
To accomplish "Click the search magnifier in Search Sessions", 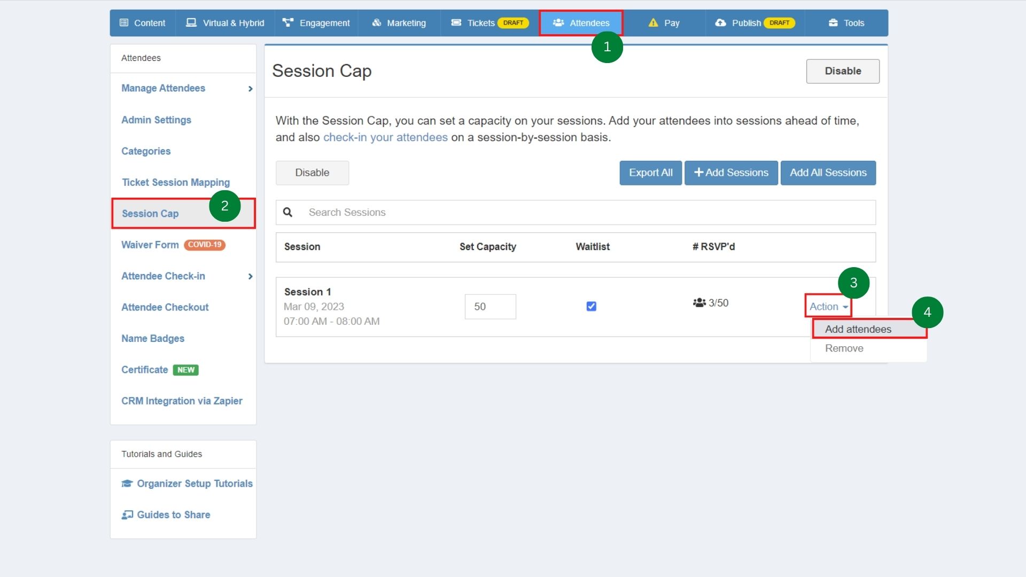I will [288, 212].
